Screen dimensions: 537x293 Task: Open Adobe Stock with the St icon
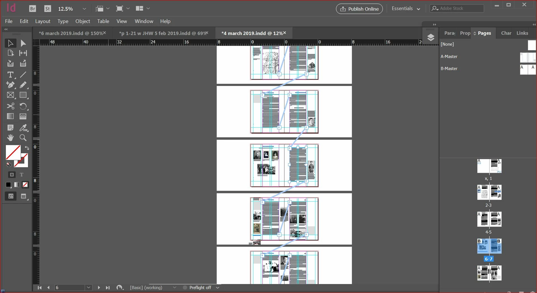click(x=48, y=9)
